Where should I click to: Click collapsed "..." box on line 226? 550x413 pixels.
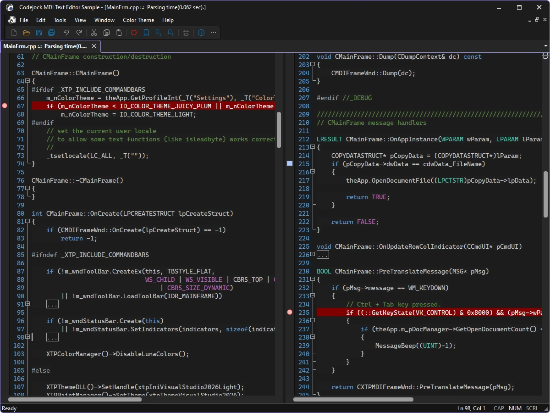(x=323, y=255)
